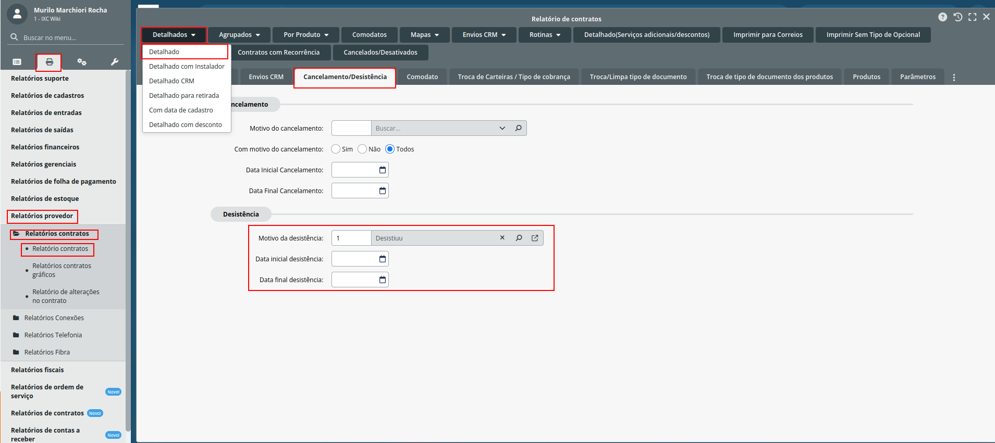Expand the Mapas dropdown

coord(425,35)
